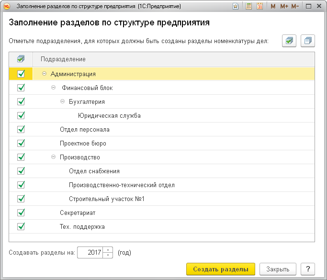Screen dimensions: 327x280
Task: Uncheck the Проектное бюро checkbox
Action: click(x=21, y=143)
